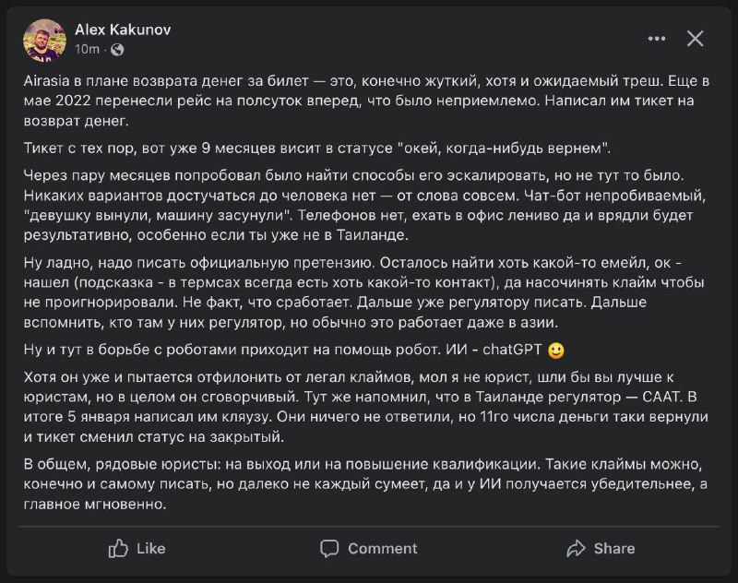Open Alex Kakunov's profile picture

coord(44,40)
